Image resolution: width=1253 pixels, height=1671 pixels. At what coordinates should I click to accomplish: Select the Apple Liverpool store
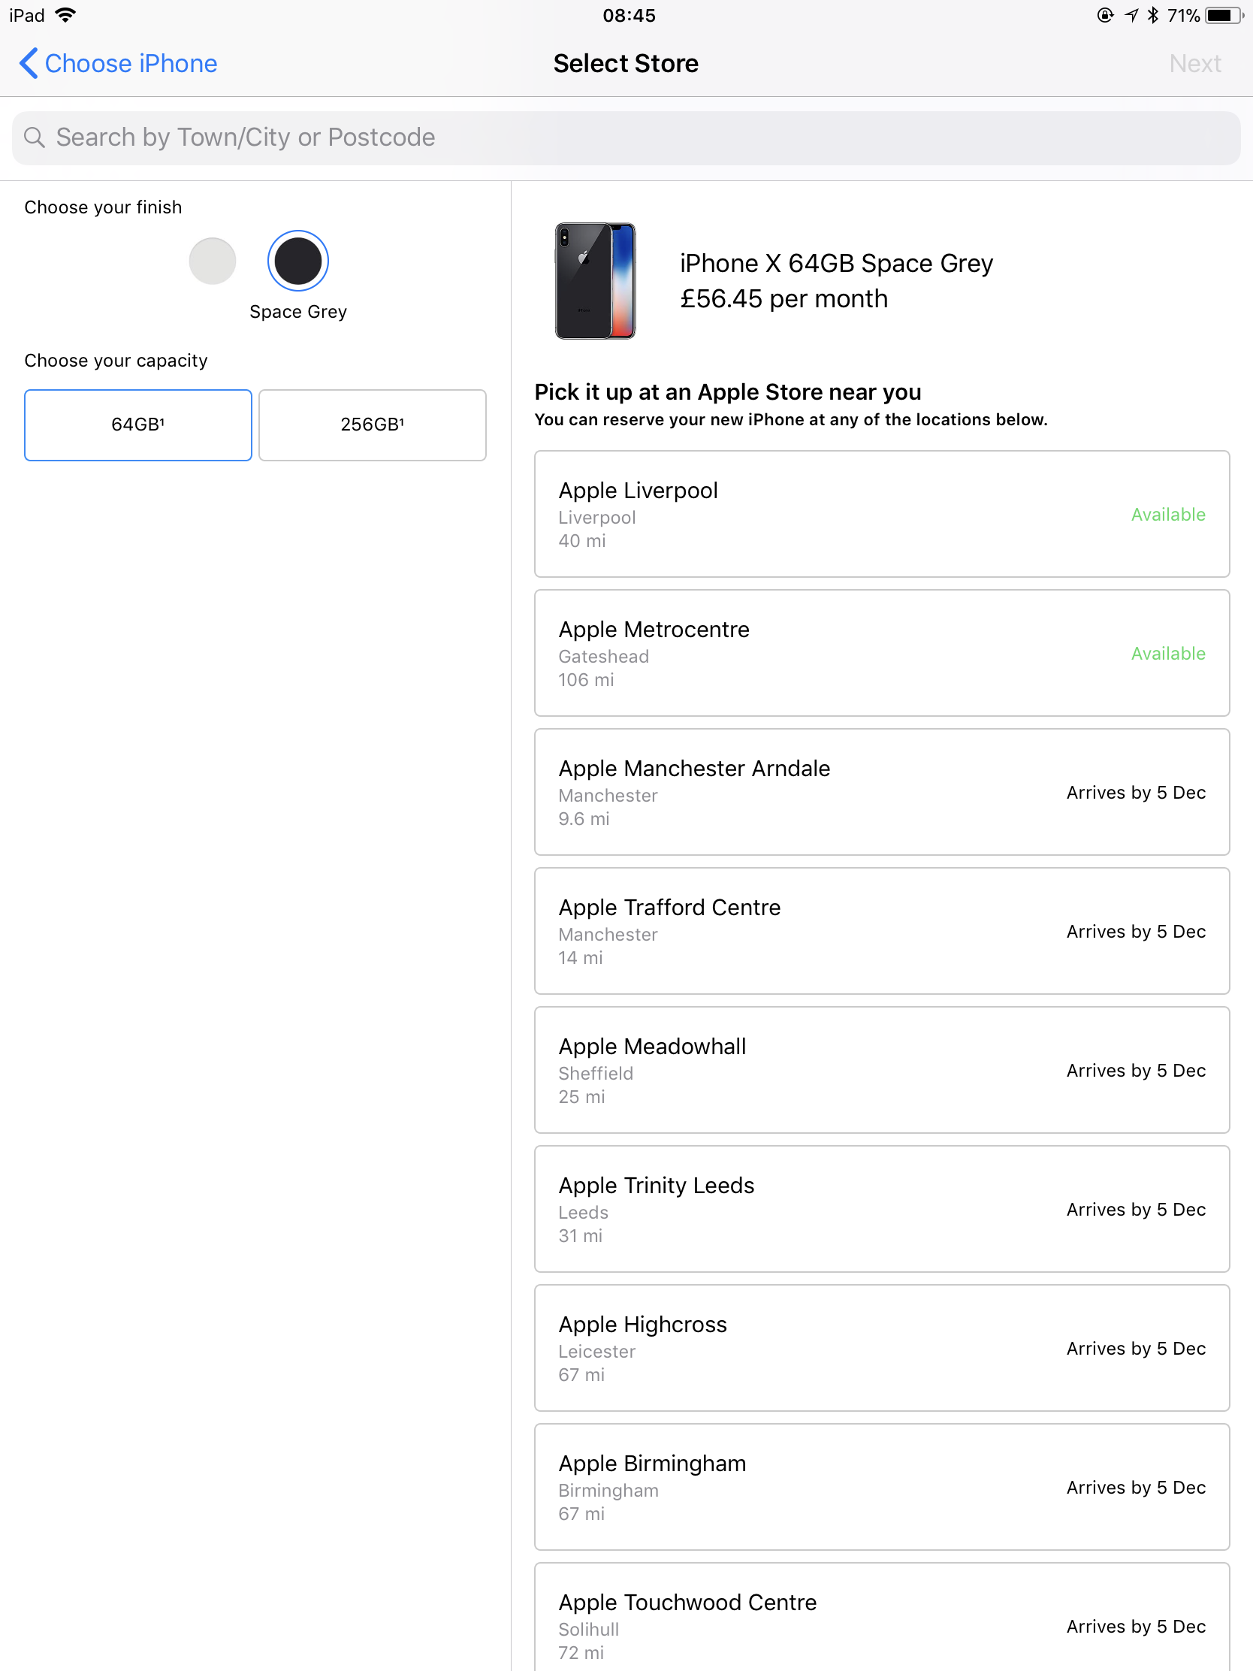881,514
